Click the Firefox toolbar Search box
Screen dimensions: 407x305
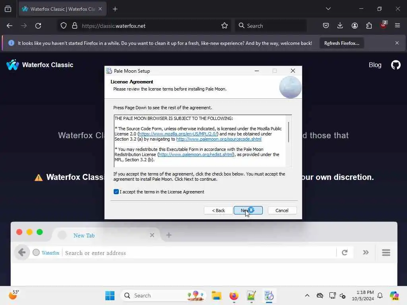coord(271,26)
